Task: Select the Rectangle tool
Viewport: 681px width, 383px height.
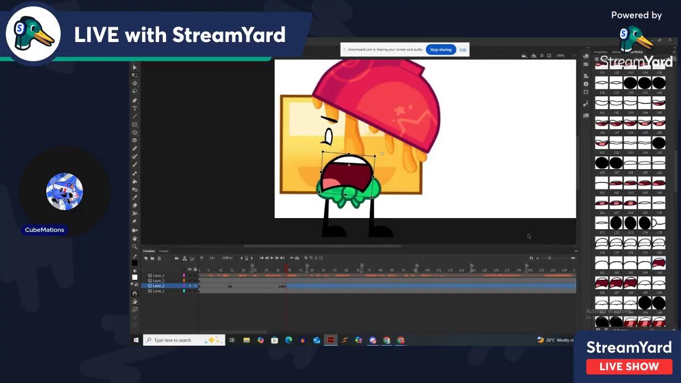Action: 135,124
